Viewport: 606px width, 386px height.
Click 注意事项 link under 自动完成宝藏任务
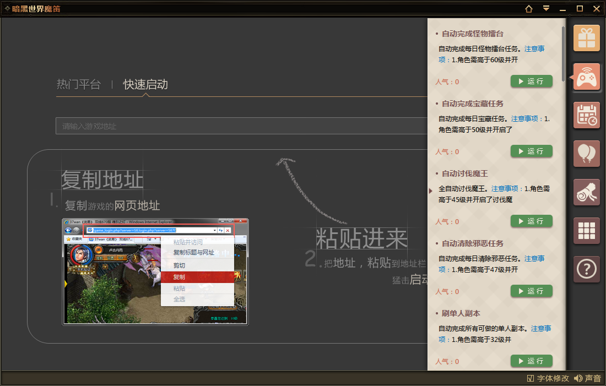pos(524,118)
